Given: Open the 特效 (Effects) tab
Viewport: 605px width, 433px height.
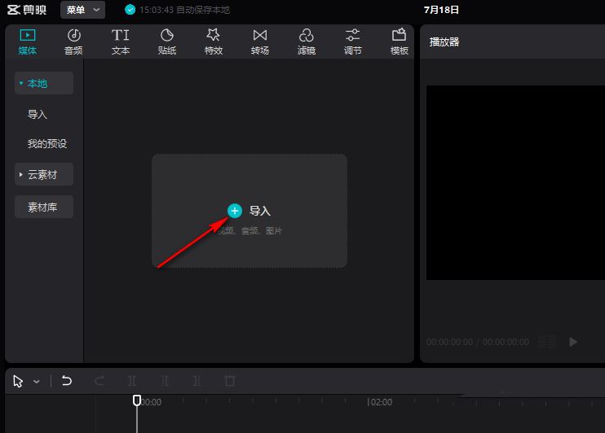Looking at the screenshot, I should click(214, 42).
